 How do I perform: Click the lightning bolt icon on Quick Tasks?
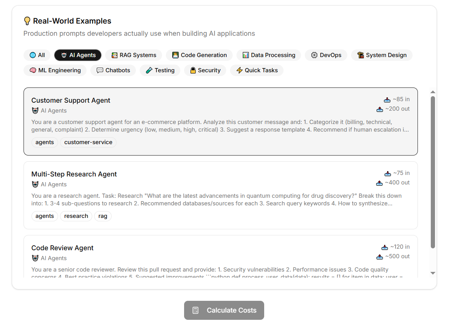(240, 70)
